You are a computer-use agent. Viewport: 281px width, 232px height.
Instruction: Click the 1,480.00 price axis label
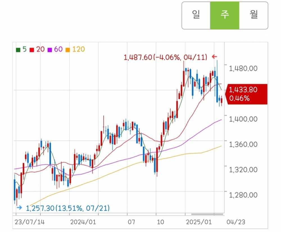coord(243,68)
